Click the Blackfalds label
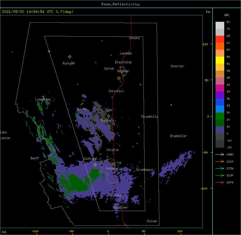241x235 pixels. pos(123,62)
